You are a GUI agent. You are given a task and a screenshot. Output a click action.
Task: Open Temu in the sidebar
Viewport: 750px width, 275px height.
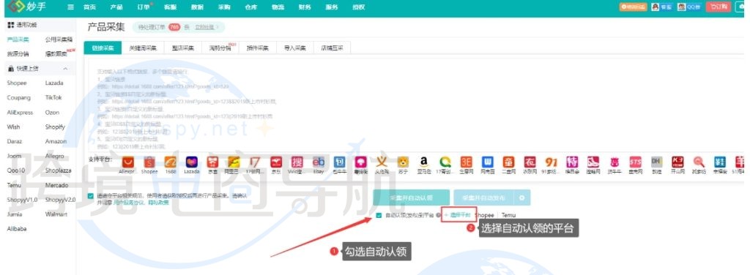[14, 185]
